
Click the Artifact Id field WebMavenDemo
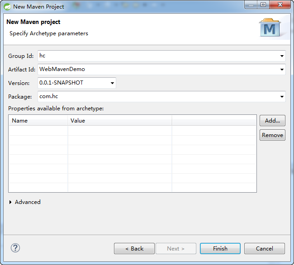pyautogui.click(x=161, y=69)
